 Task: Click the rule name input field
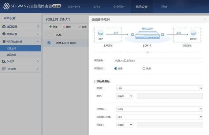tap(159, 60)
